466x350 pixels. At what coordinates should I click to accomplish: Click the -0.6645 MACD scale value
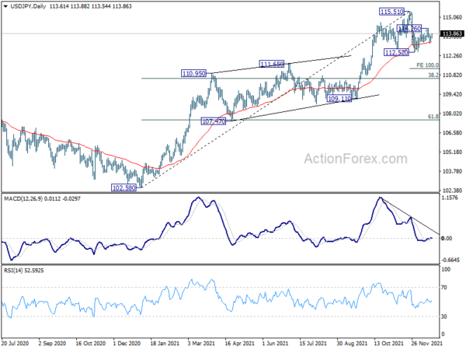[451, 260]
